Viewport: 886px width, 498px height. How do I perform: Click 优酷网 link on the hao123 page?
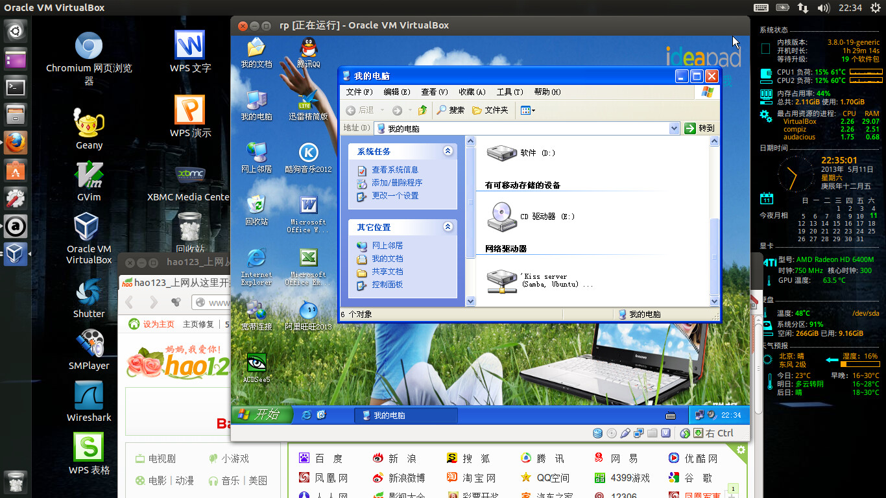pos(701,458)
